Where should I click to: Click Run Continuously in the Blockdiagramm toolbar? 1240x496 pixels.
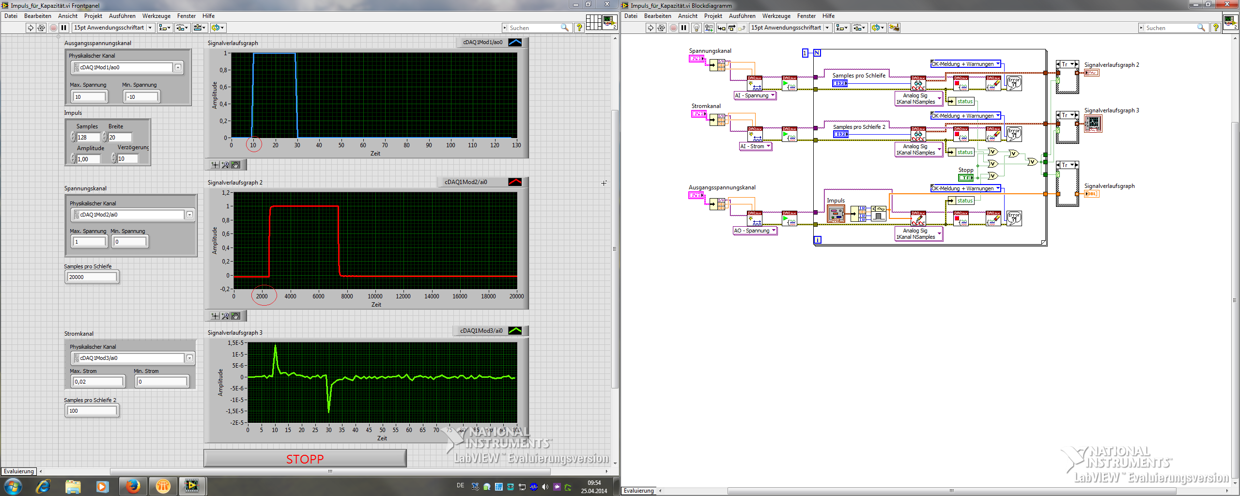tap(661, 28)
